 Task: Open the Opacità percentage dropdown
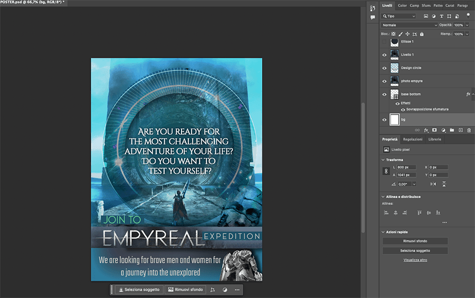466,25
